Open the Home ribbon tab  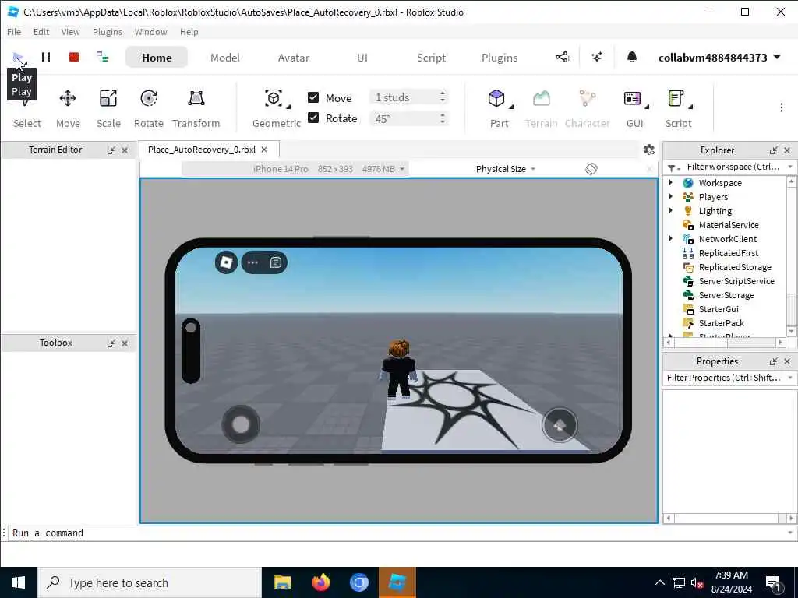pyautogui.click(x=157, y=58)
